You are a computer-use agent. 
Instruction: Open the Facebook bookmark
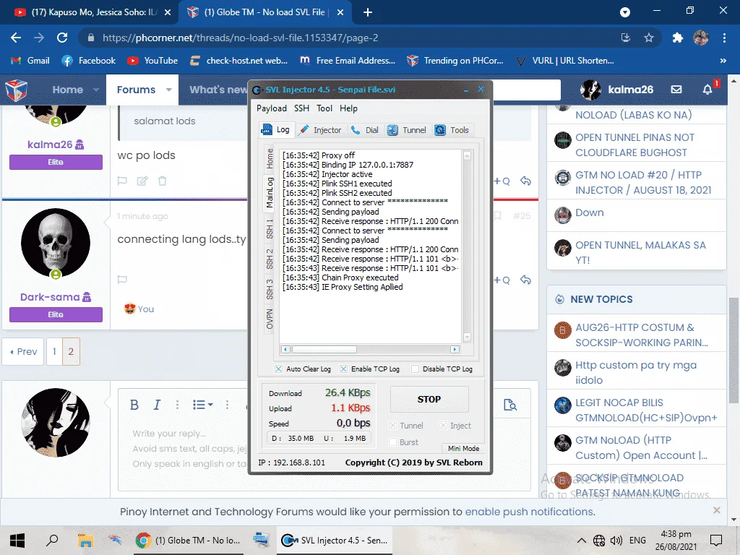coord(89,61)
